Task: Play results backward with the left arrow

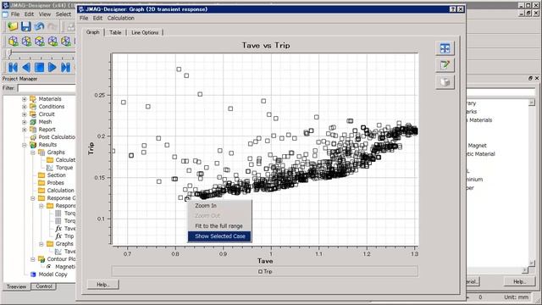Action: click(x=26, y=67)
